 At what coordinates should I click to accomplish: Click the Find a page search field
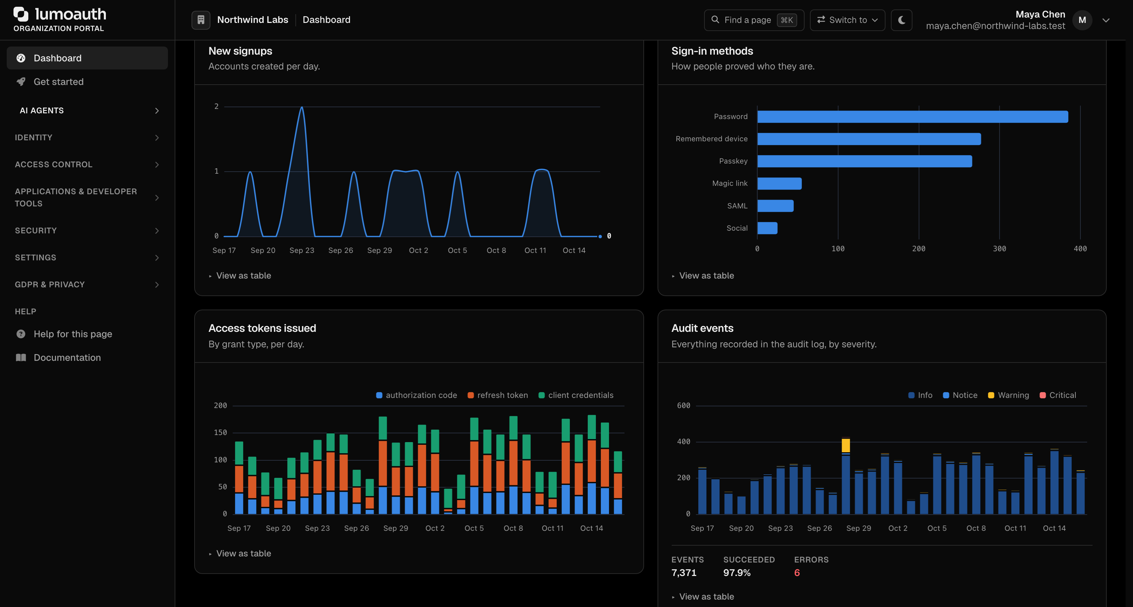[754, 20]
